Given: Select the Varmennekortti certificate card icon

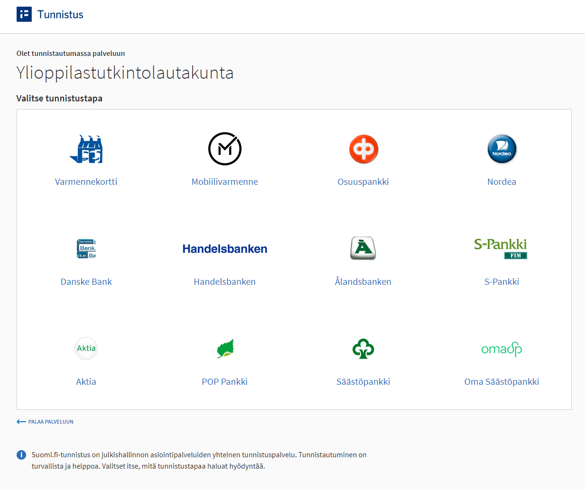Looking at the screenshot, I should click(86, 149).
